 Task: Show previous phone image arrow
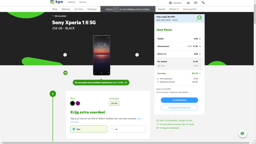(65, 55)
